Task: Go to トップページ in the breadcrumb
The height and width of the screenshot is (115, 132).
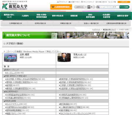Action: click(96, 30)
